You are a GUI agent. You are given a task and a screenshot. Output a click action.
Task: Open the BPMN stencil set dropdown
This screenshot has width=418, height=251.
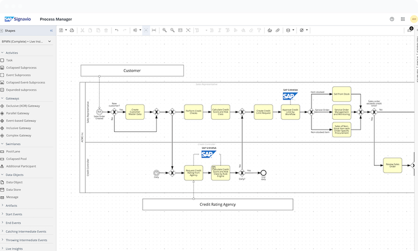coord(26,42)
